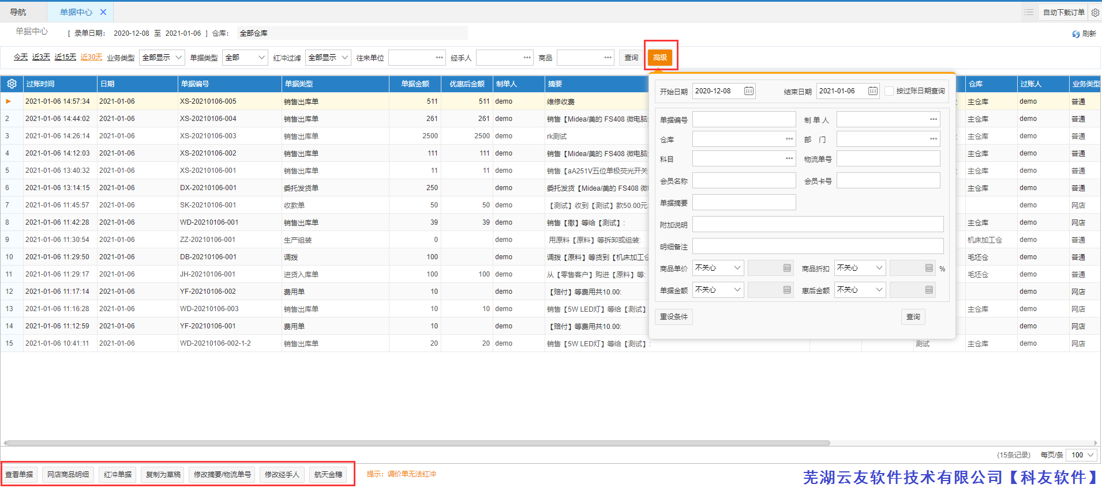The height and width of the screenshot is (488, 1102).
Task: Open the 科目 lookup ellipsis
Action: tap(789, 158)
